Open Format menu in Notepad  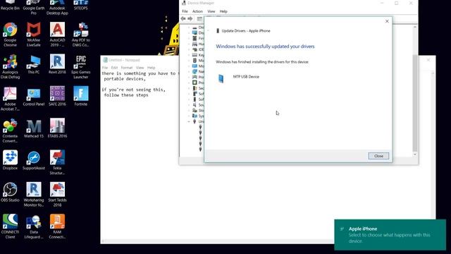(127, 68)
